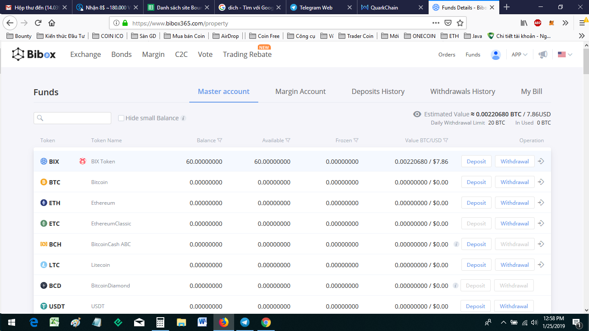Filter by the Balance column
Viewport: 589px width, 331px height.
pyautogui.click(x=220, y=141)
